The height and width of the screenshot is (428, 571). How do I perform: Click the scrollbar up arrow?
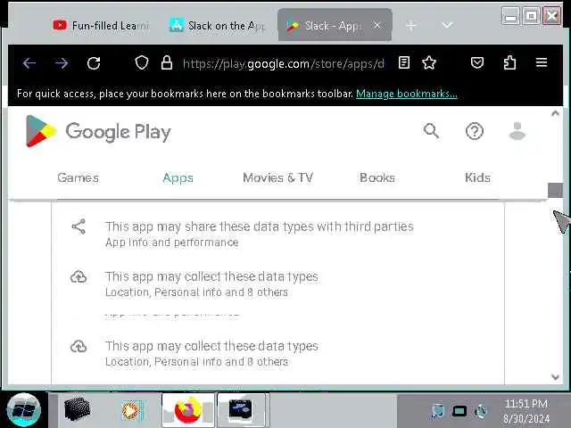555,114
